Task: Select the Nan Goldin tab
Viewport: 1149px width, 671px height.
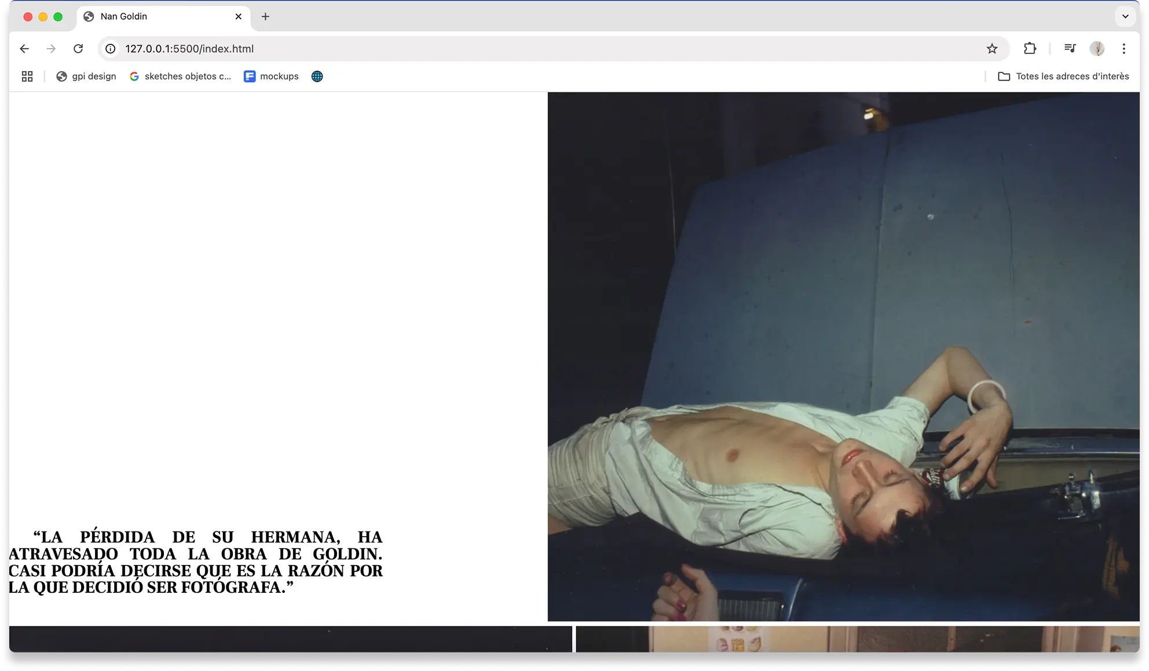Action: tap(163, 17)
